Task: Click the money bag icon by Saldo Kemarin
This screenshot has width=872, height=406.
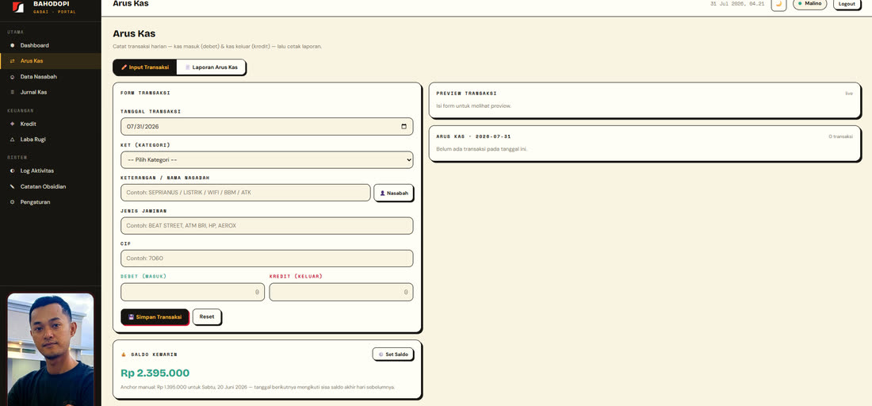Action: [124, 354]
